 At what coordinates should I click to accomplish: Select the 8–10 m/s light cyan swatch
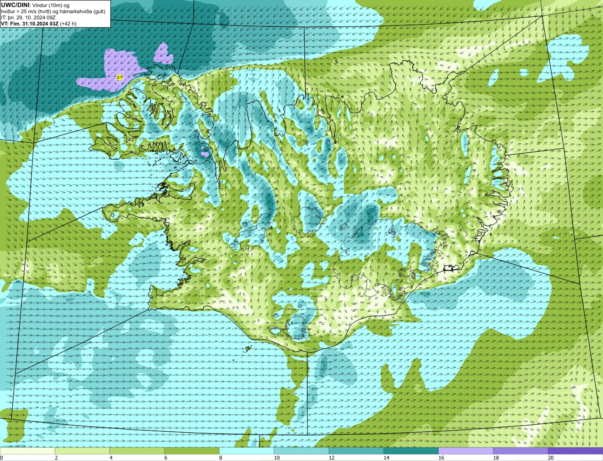(x=247, y=451)
